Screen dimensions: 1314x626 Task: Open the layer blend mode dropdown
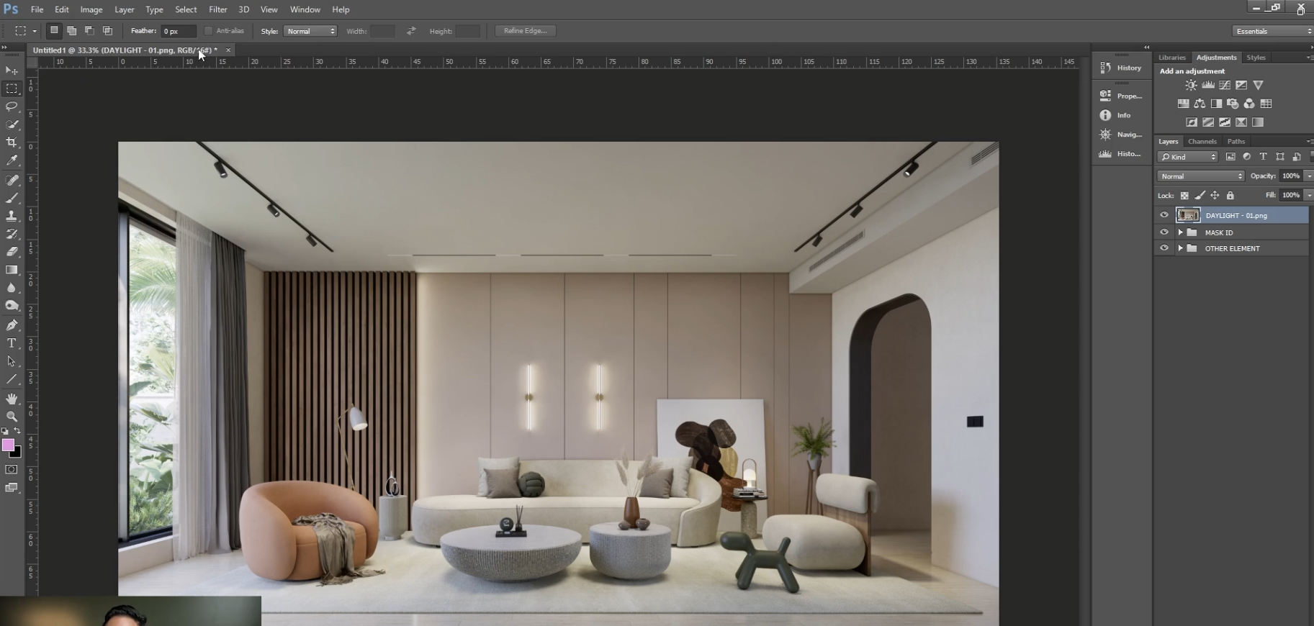tap(1200, 176)
